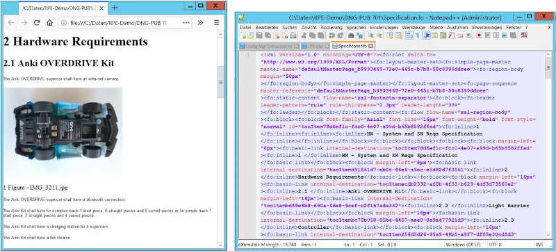The height and width of the screenshot is (251, 556).
Task: Undo last edit in Notepad++ toolbar
Action: click(x=332, y=35)
